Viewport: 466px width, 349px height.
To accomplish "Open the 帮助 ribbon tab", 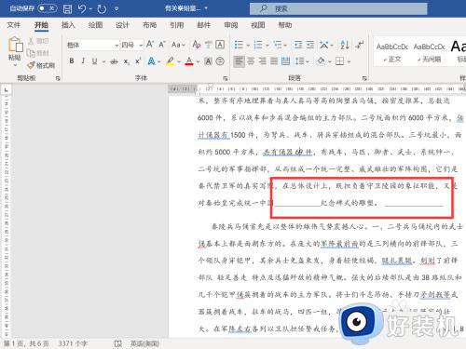I will click(x=285, y=25).
